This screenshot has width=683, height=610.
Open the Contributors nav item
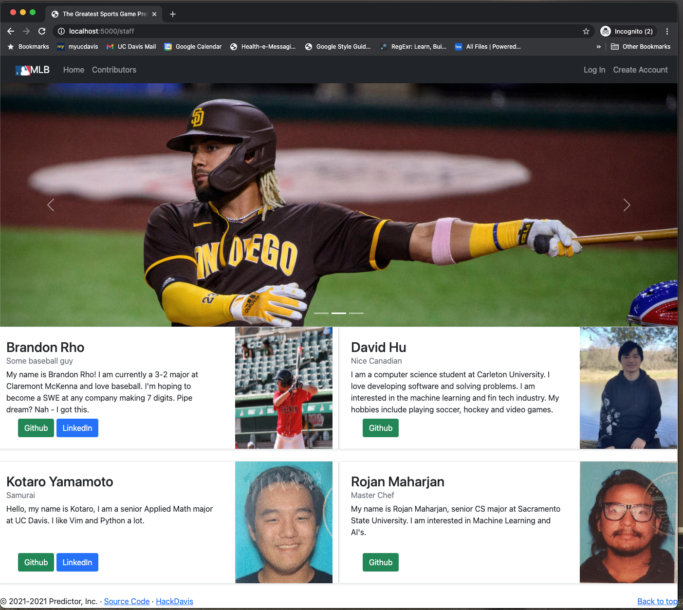click(114, 70)
